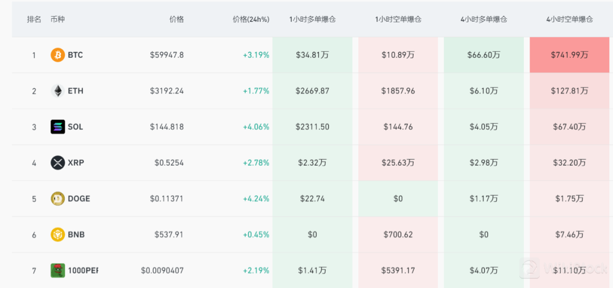This screenshot has height=288, width=613.
Task: Sort by 价格(24h%) column header
Action: (251, 19)
